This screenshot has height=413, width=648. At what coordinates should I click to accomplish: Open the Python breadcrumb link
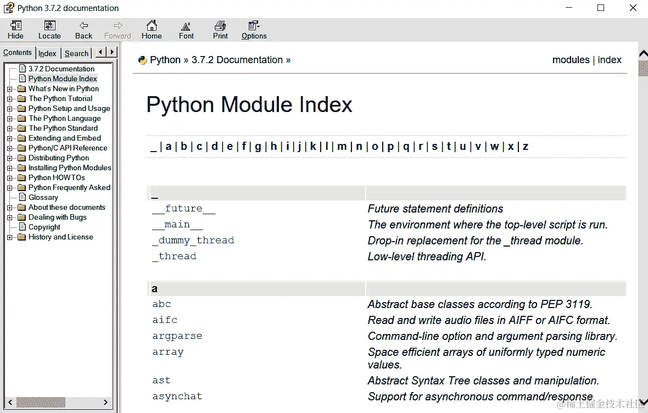click(165, 60)
